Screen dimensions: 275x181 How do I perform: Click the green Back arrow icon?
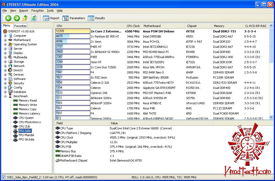click(8, 18)
